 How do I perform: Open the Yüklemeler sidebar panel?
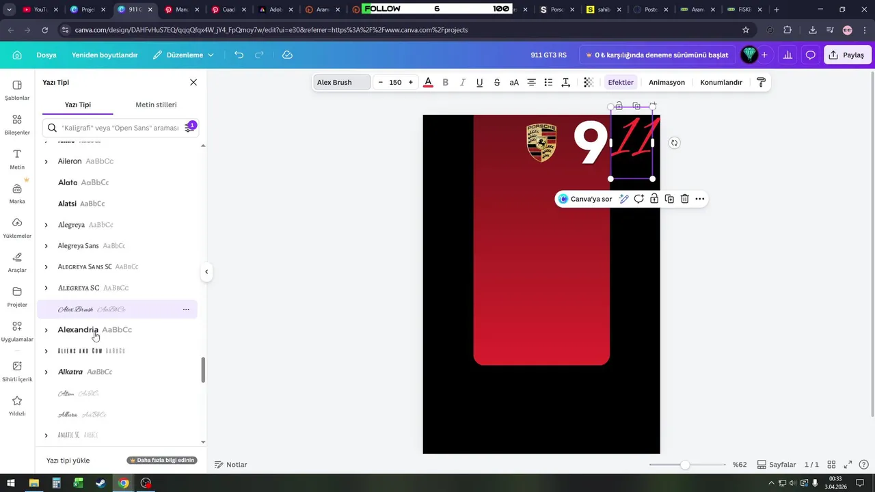17,228
